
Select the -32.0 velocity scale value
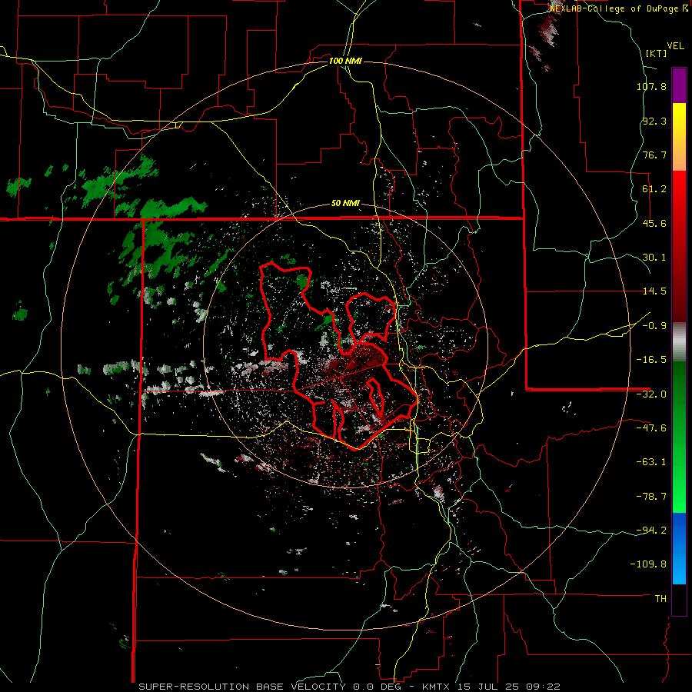(651, 394)
